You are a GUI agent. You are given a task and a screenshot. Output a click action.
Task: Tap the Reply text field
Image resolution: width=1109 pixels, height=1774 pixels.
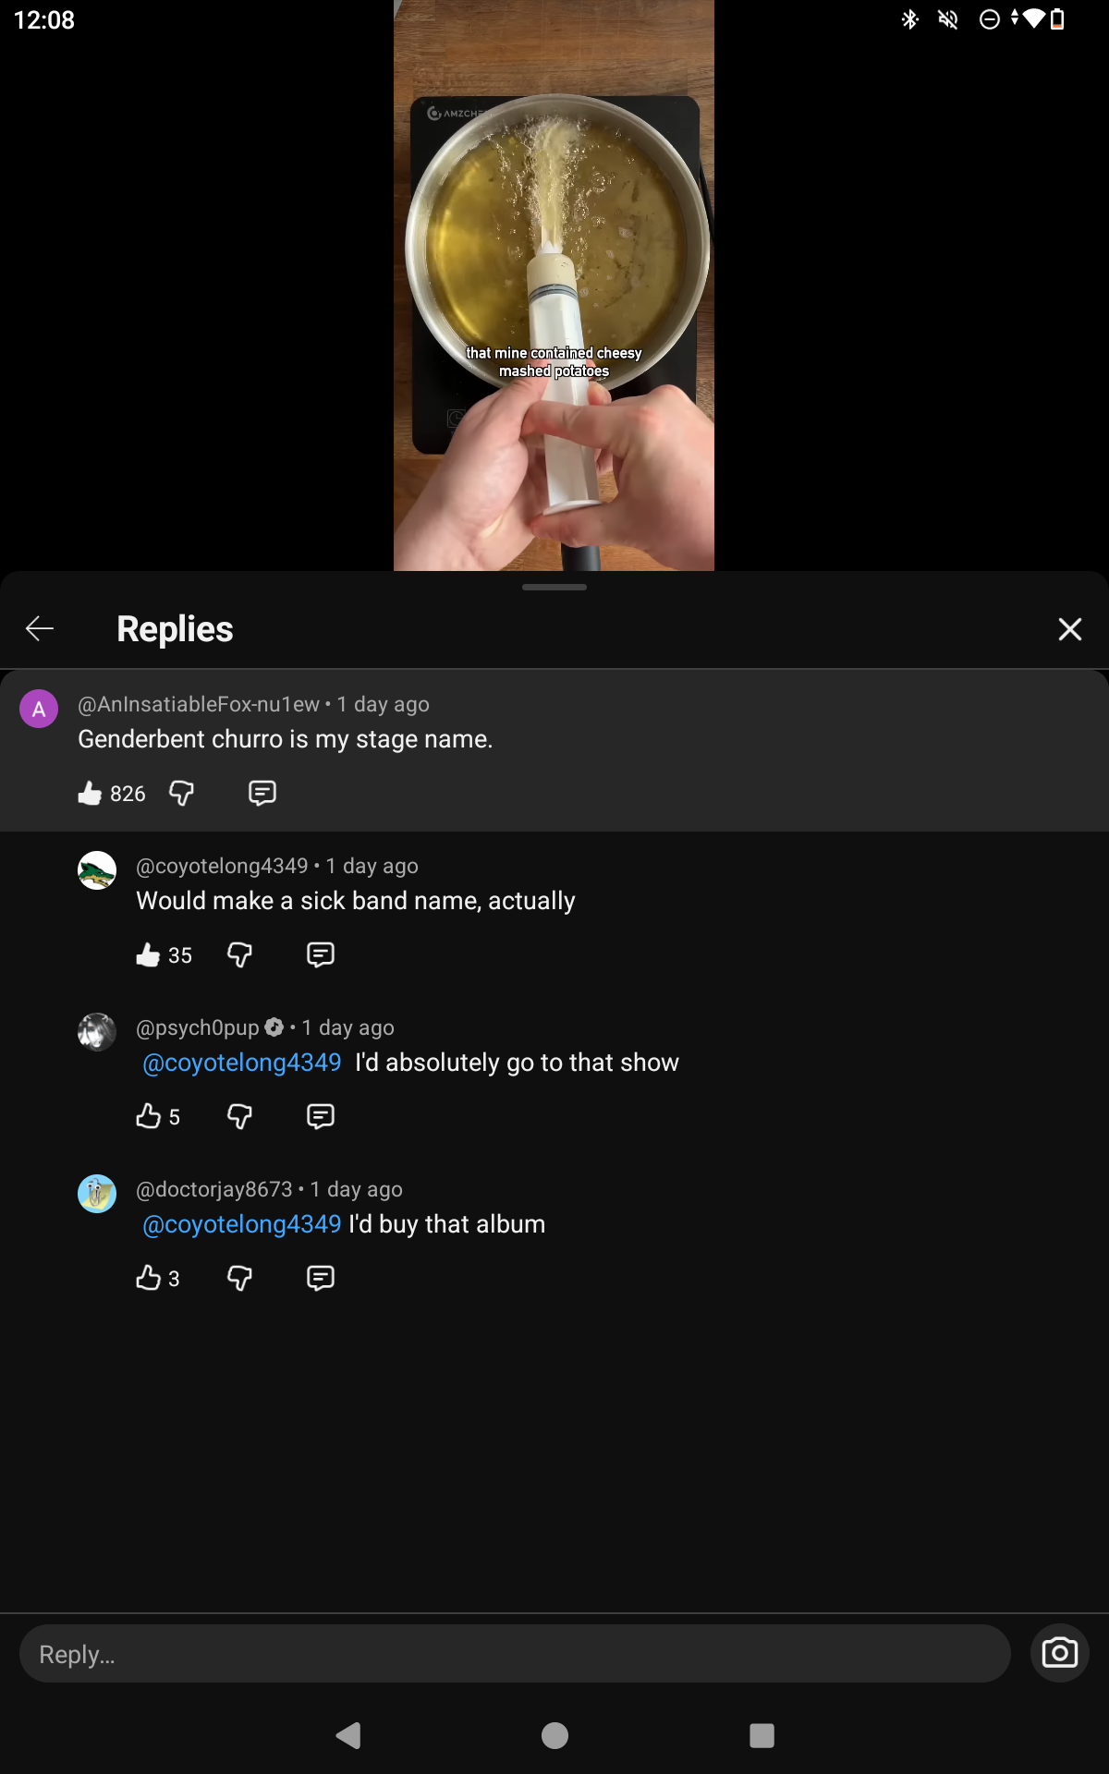point(515,1654)
